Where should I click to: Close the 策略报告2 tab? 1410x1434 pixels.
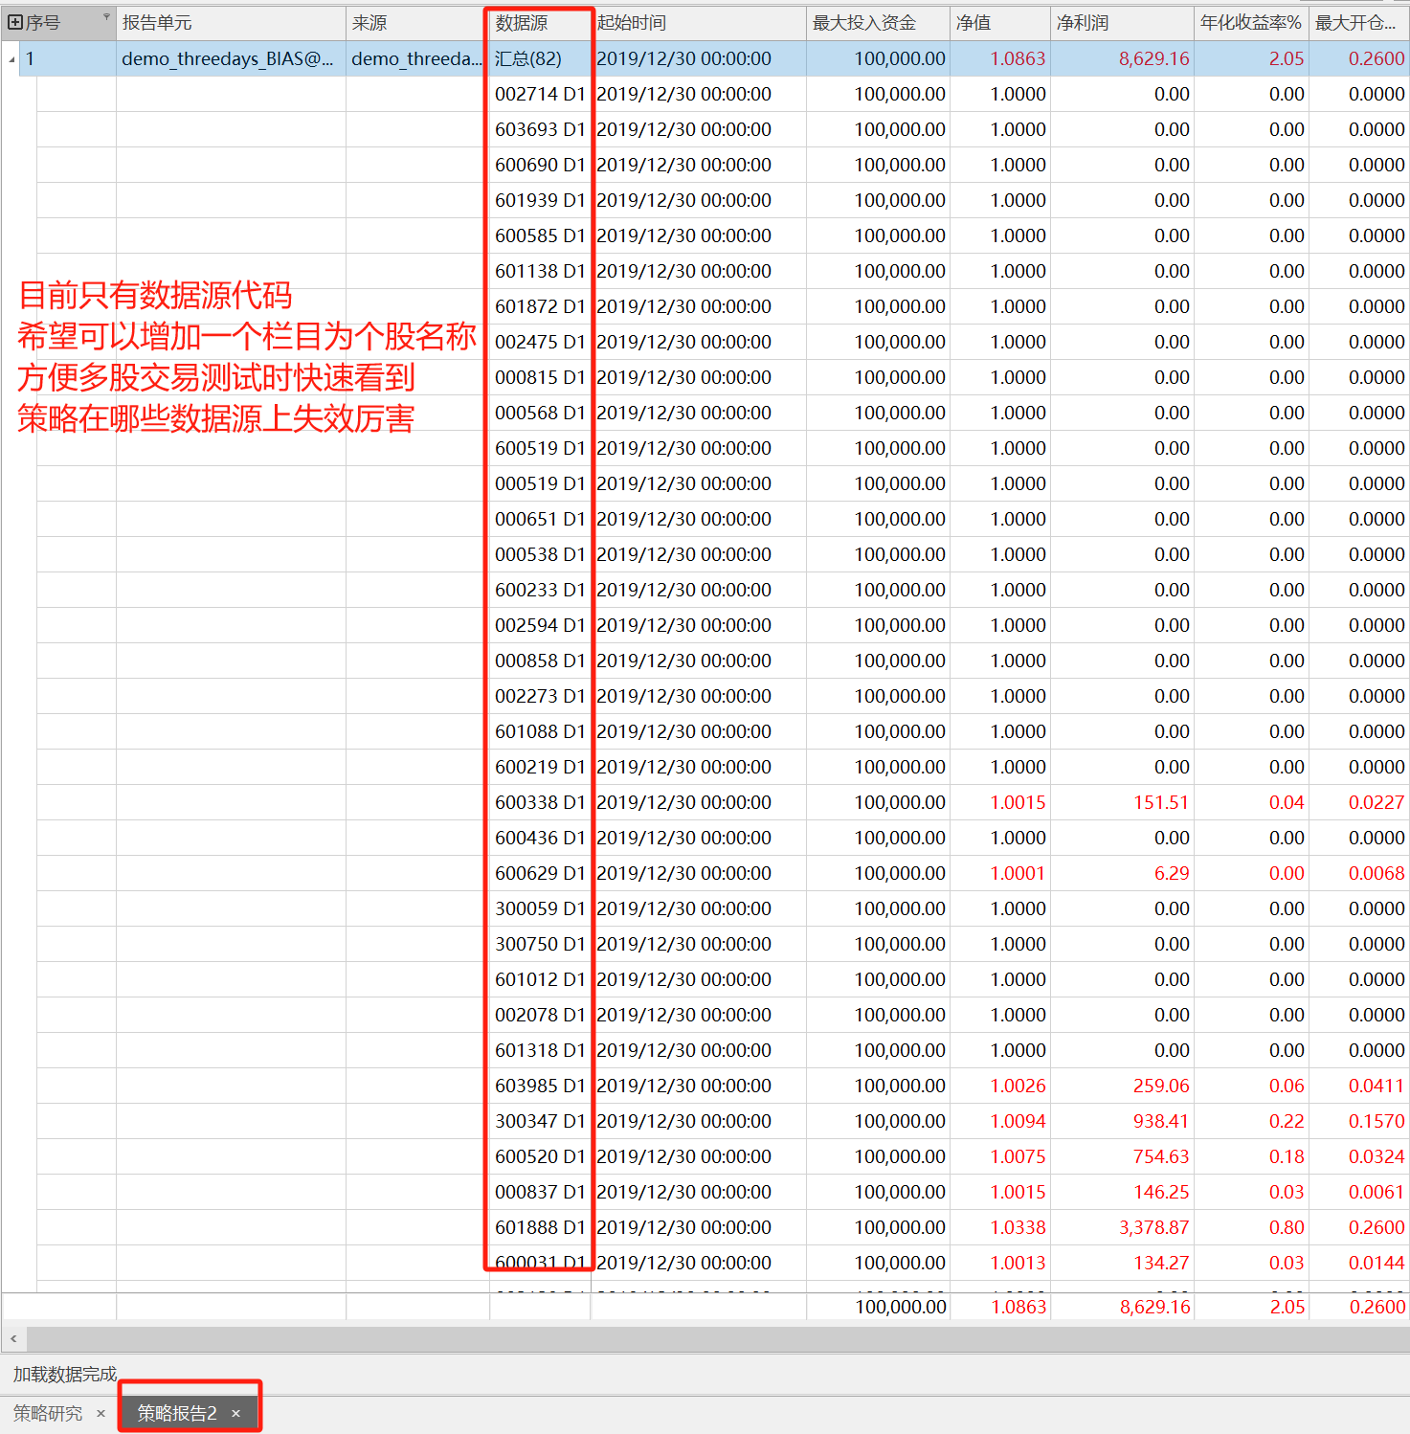(x=235, y=1413)
